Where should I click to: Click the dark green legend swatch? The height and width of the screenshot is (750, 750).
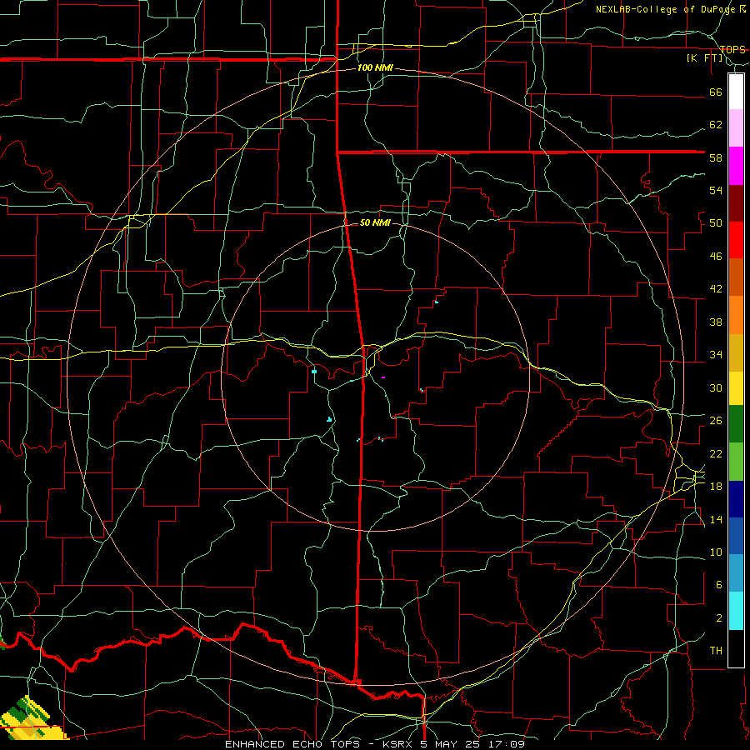click(x=736, y=424)
